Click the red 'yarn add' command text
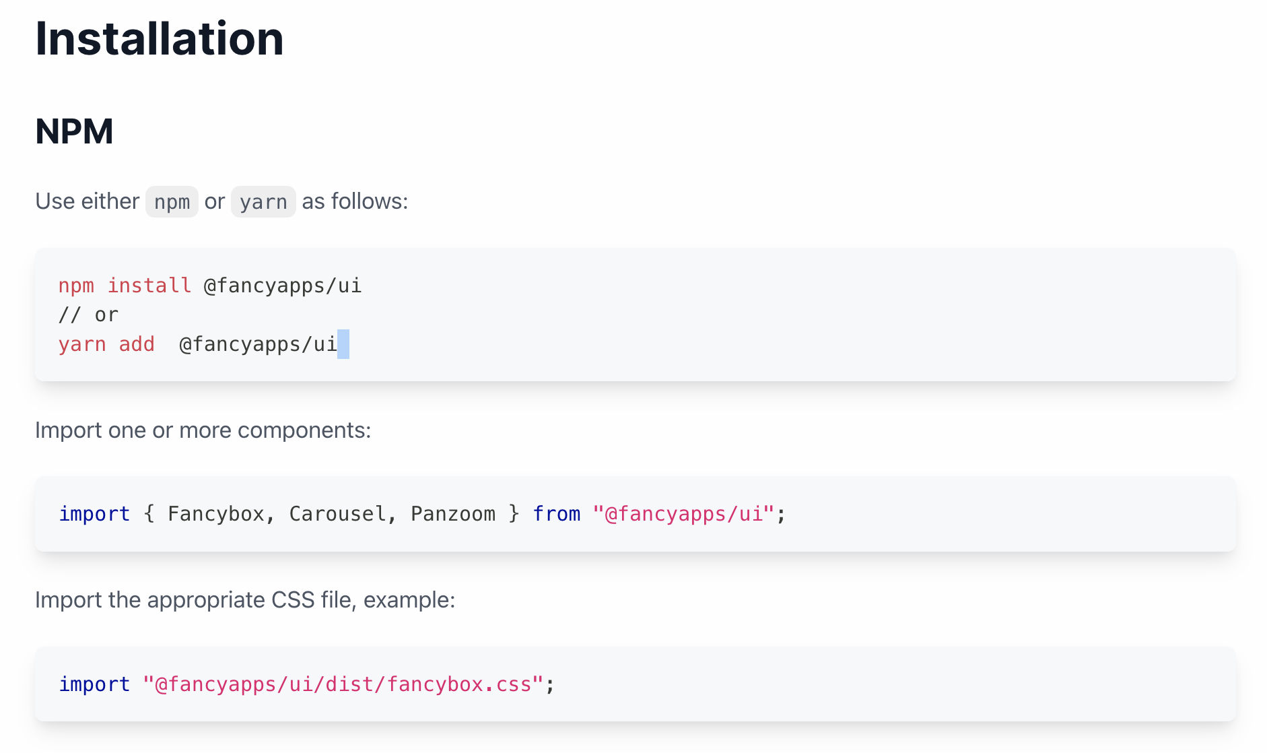The width and height of the screenshot is (1267, 753). [106, 344]
